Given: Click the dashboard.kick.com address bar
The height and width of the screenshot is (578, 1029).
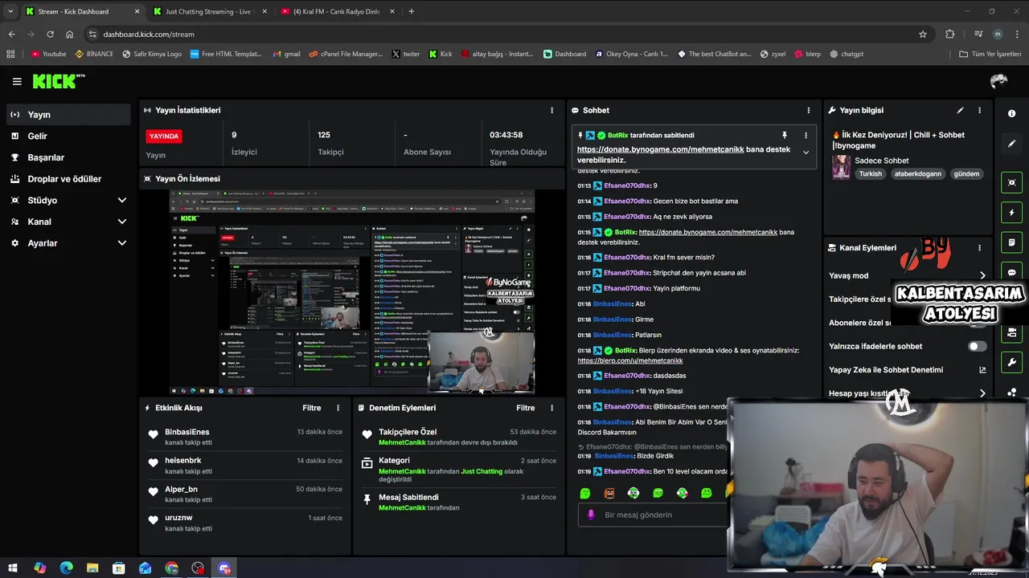Looking at the screenshot, I should pyautogui.click(x=506, y=35).
